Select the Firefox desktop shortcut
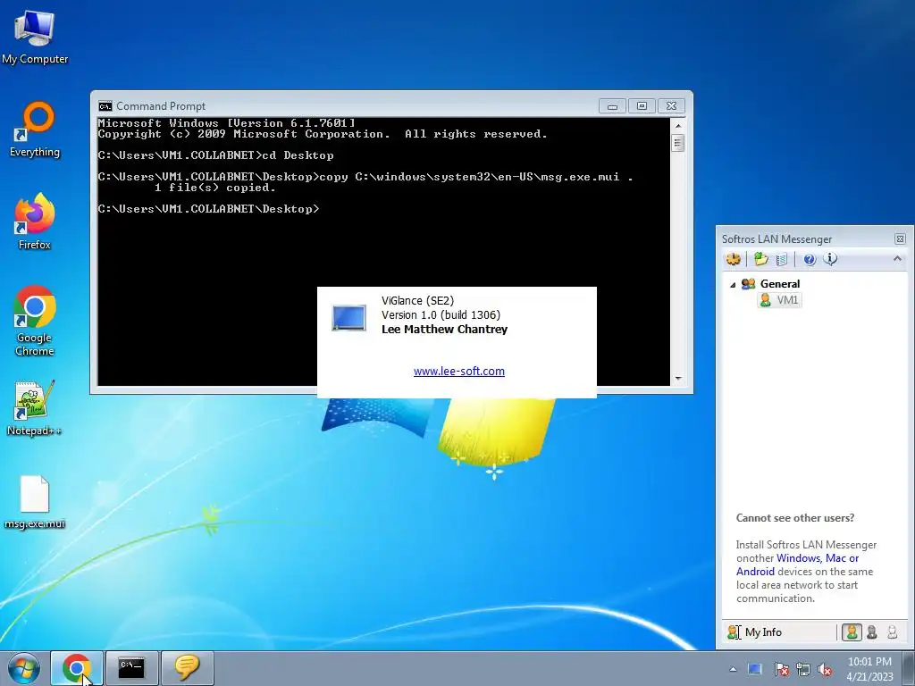Image resolution: width=915 pixels, height=686 pixels. (35, 222)
